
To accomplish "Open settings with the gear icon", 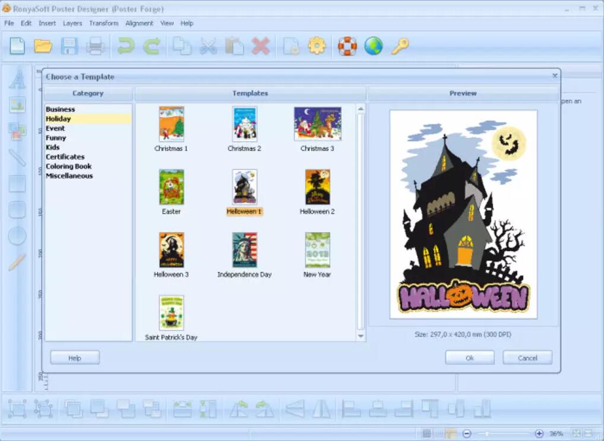I will (317, 46).
